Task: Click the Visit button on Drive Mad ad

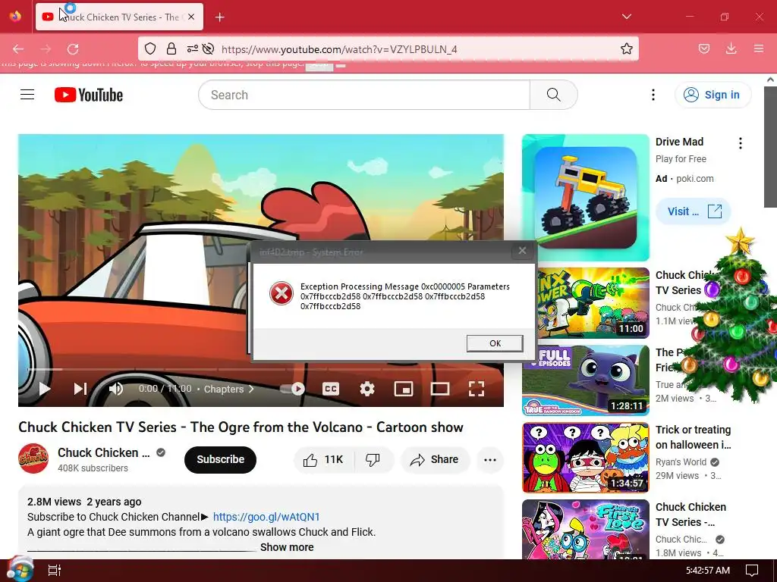Action: pyautogui.click(x=694, y=211)
